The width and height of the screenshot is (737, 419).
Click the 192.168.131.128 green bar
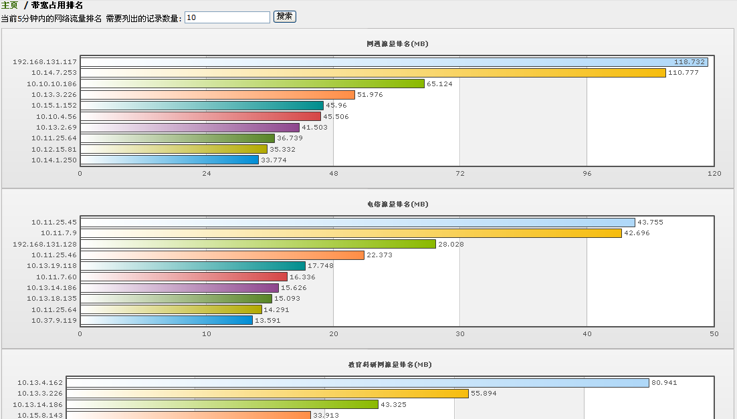coord(257,244)
